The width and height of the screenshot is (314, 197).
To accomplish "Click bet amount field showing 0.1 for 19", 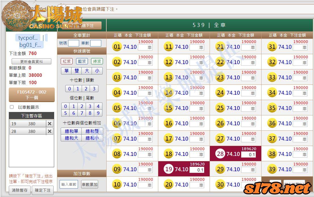I will click(197, 170).
